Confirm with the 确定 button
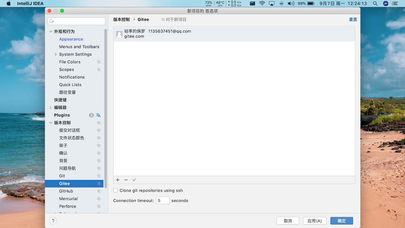The width and height of the screenshot is (405, 228). coord(342,221)
